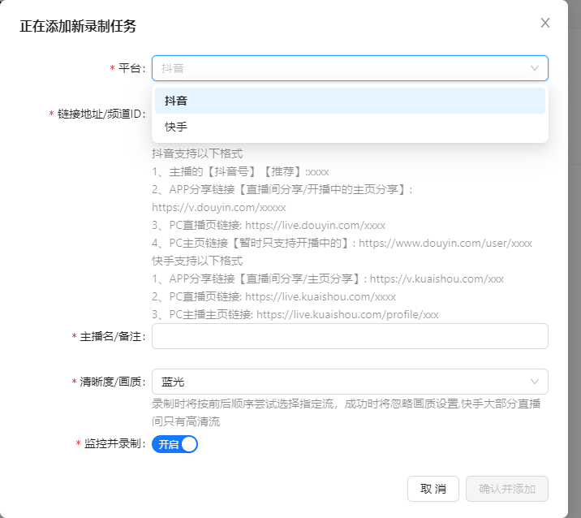Click the 平台 label

pyautogui.click(x=132, y=68)
